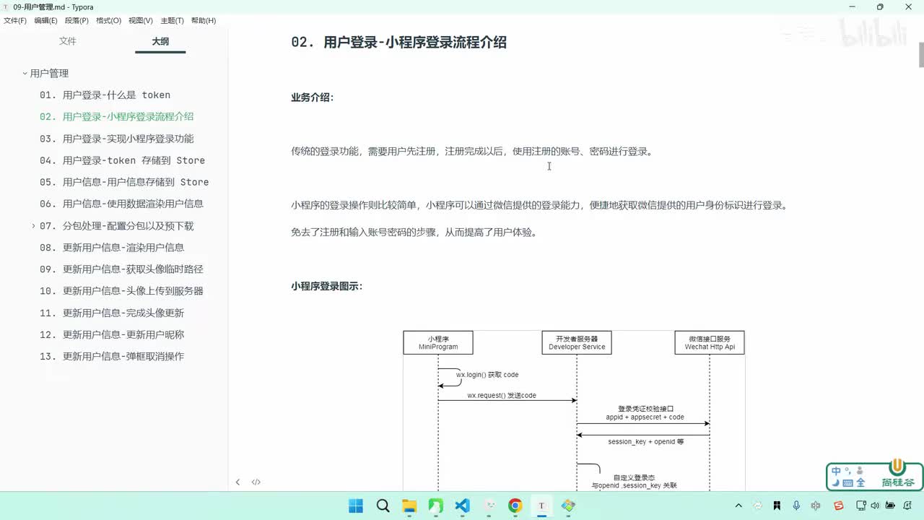Open the notification bell tray icon
The width and height of the screenshot is (924, 520).
click(x=908, y=506)
